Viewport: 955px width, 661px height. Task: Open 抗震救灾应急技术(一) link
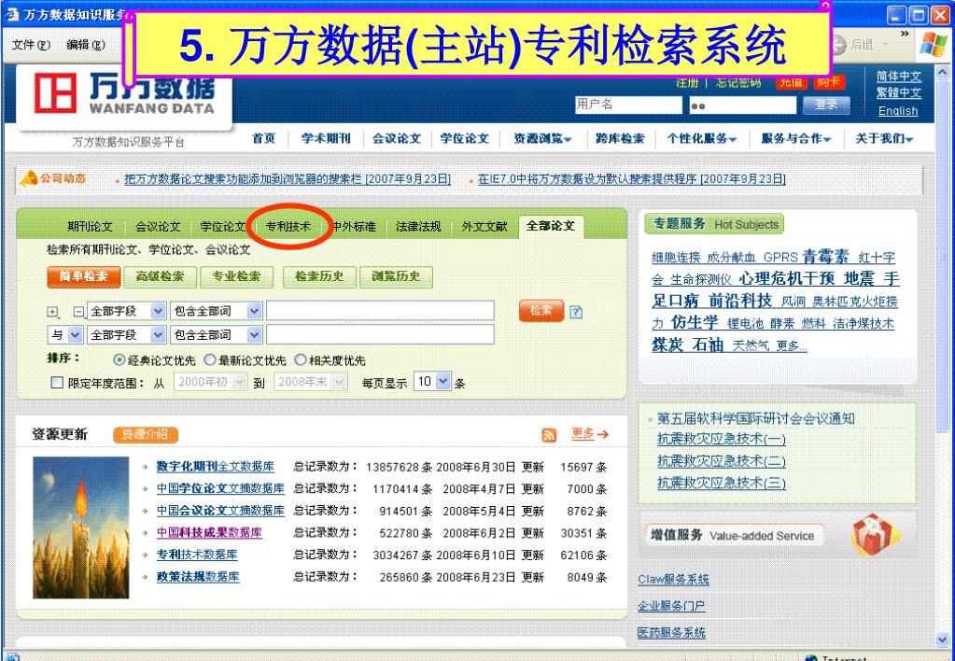tap(721, 439)
